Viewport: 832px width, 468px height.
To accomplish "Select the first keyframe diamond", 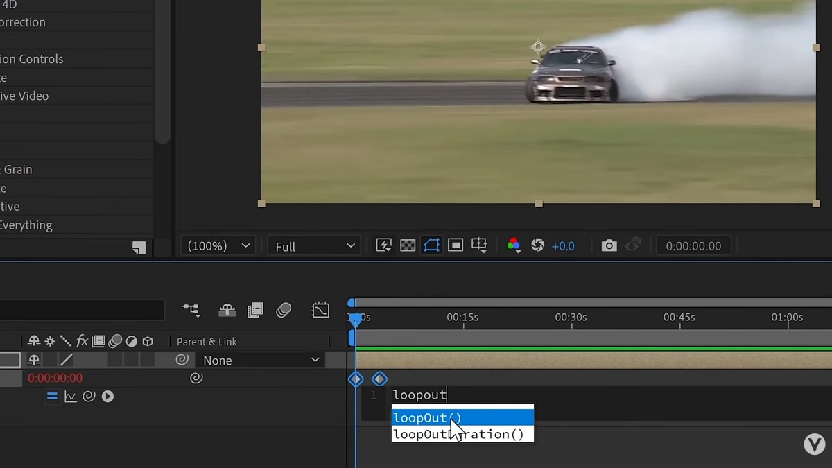I will [x=356, y=379].
